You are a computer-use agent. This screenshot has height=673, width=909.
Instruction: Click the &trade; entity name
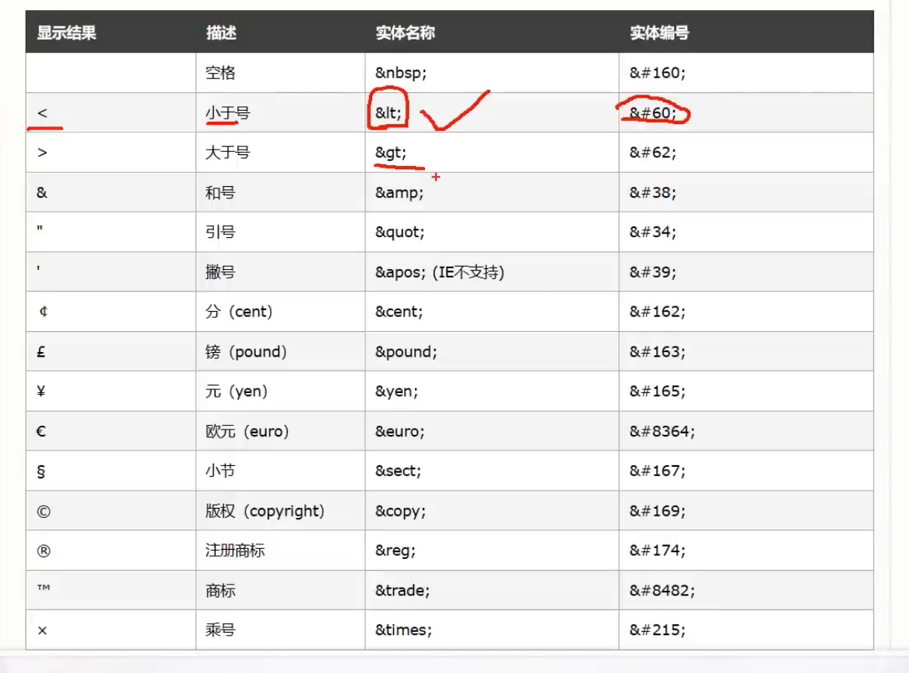point(403,591)
